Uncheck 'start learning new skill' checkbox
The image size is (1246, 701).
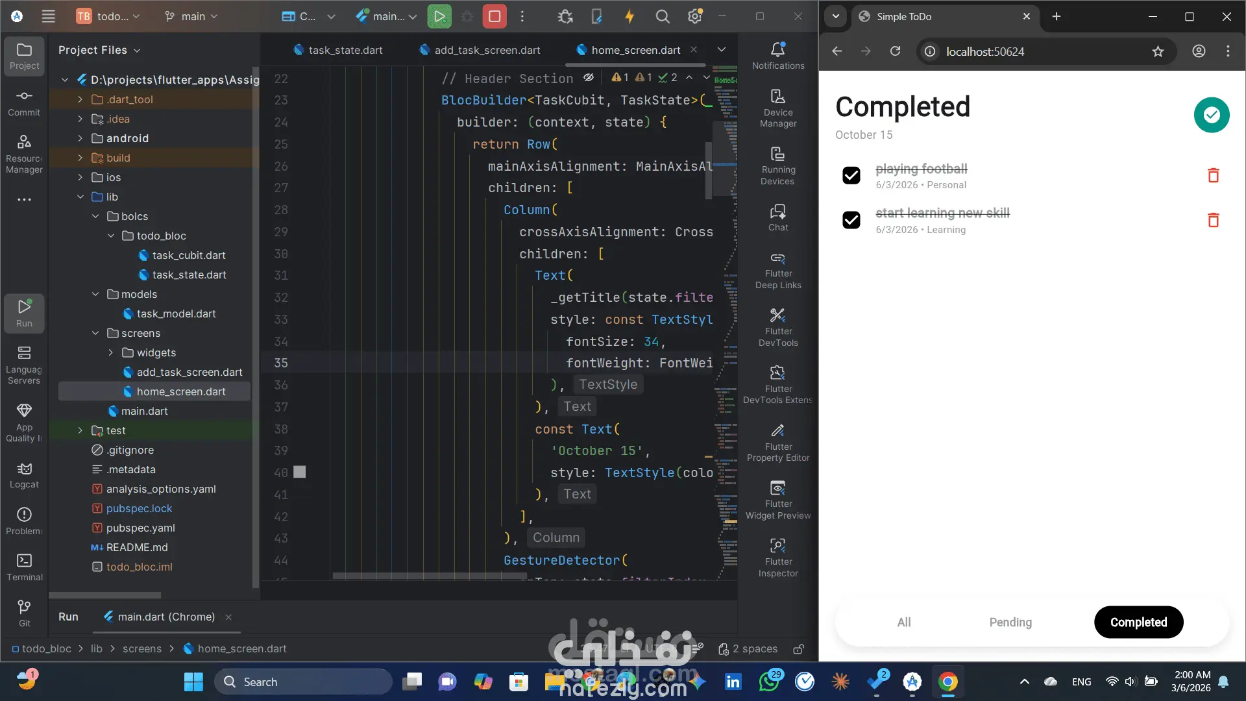(851, 220)
